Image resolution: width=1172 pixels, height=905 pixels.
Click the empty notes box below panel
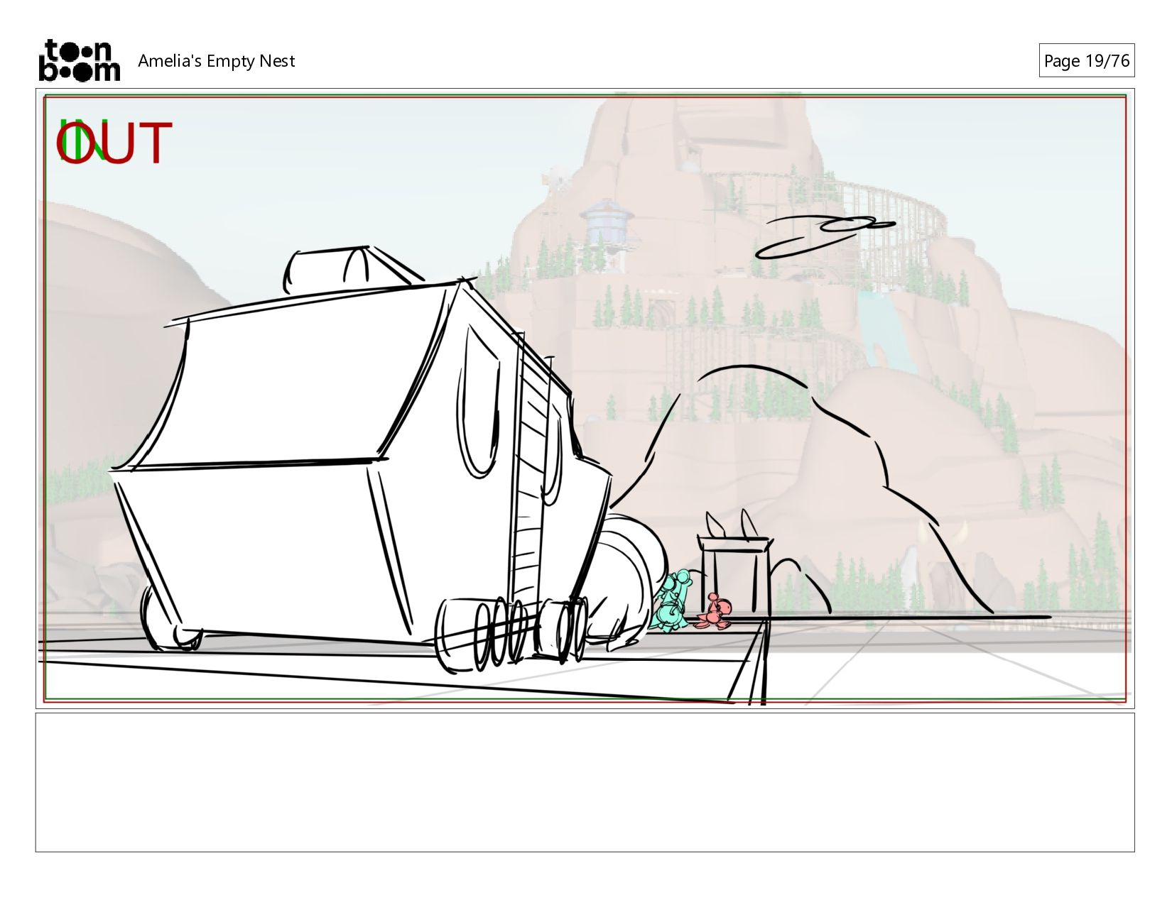point(585,782)
